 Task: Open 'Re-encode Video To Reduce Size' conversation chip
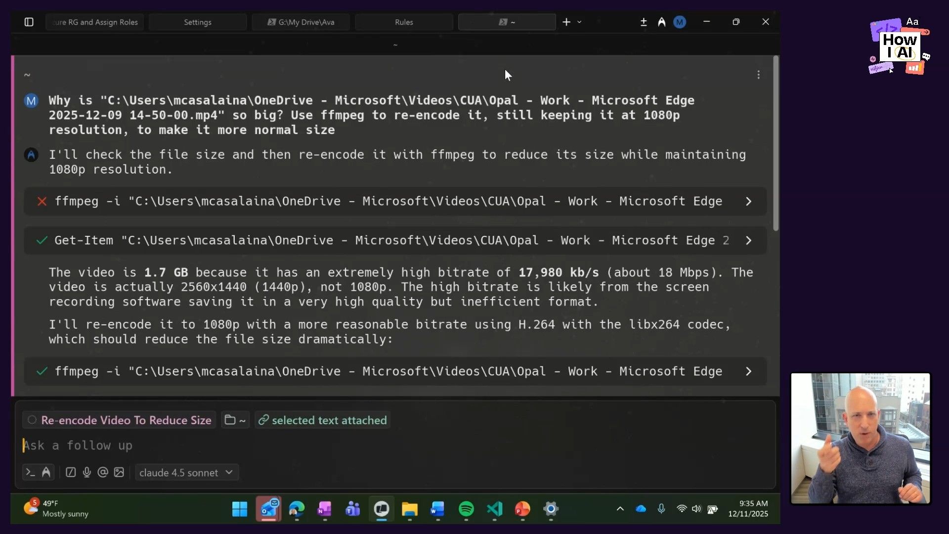119,420
